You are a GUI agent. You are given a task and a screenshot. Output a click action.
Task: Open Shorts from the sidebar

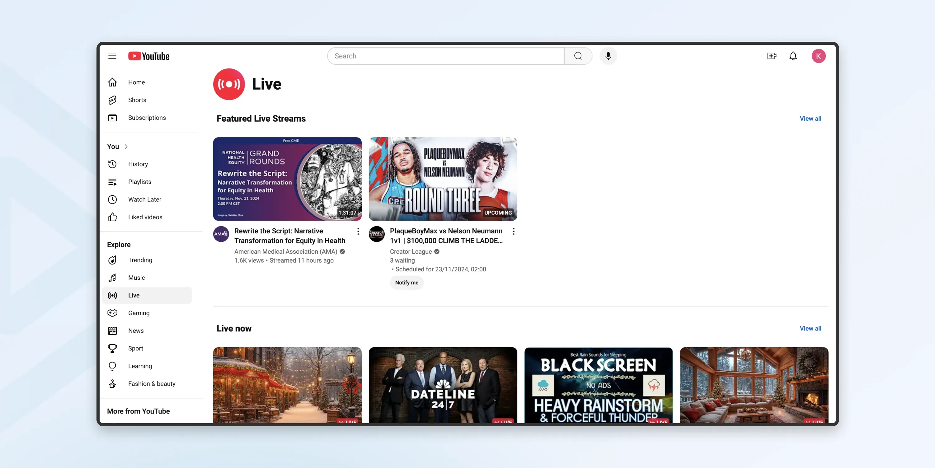147,100
